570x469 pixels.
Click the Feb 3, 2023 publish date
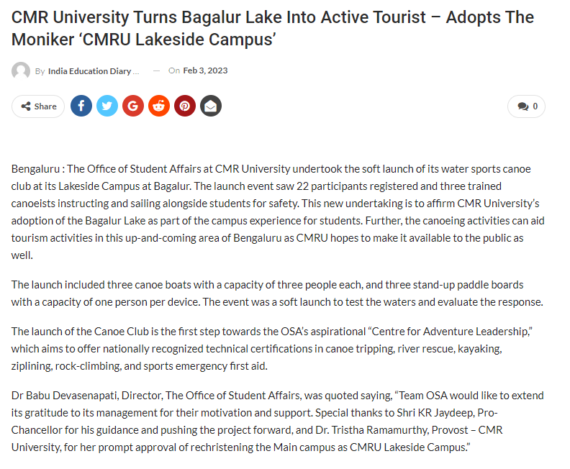tap(205, 70)
